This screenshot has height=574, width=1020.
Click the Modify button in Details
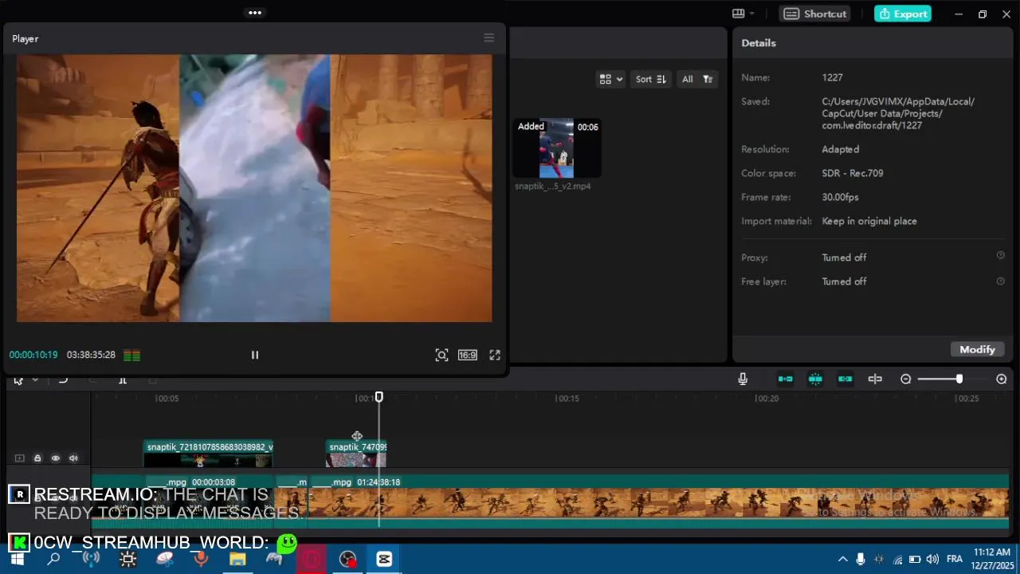977,349
